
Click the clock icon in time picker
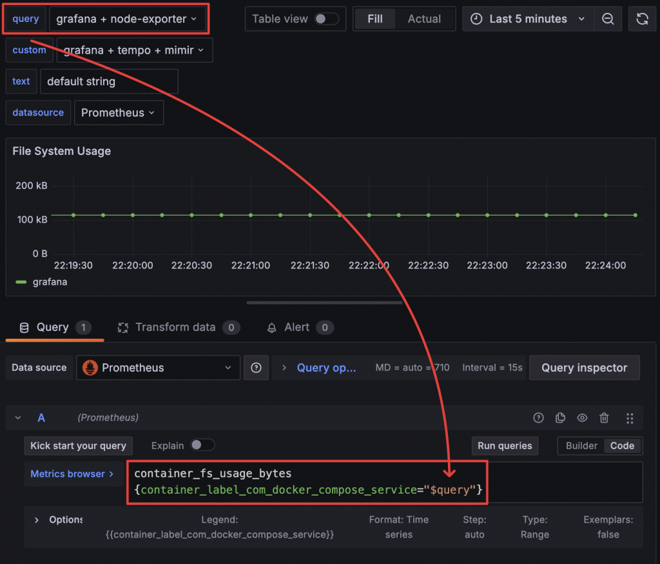coord(476,19)
